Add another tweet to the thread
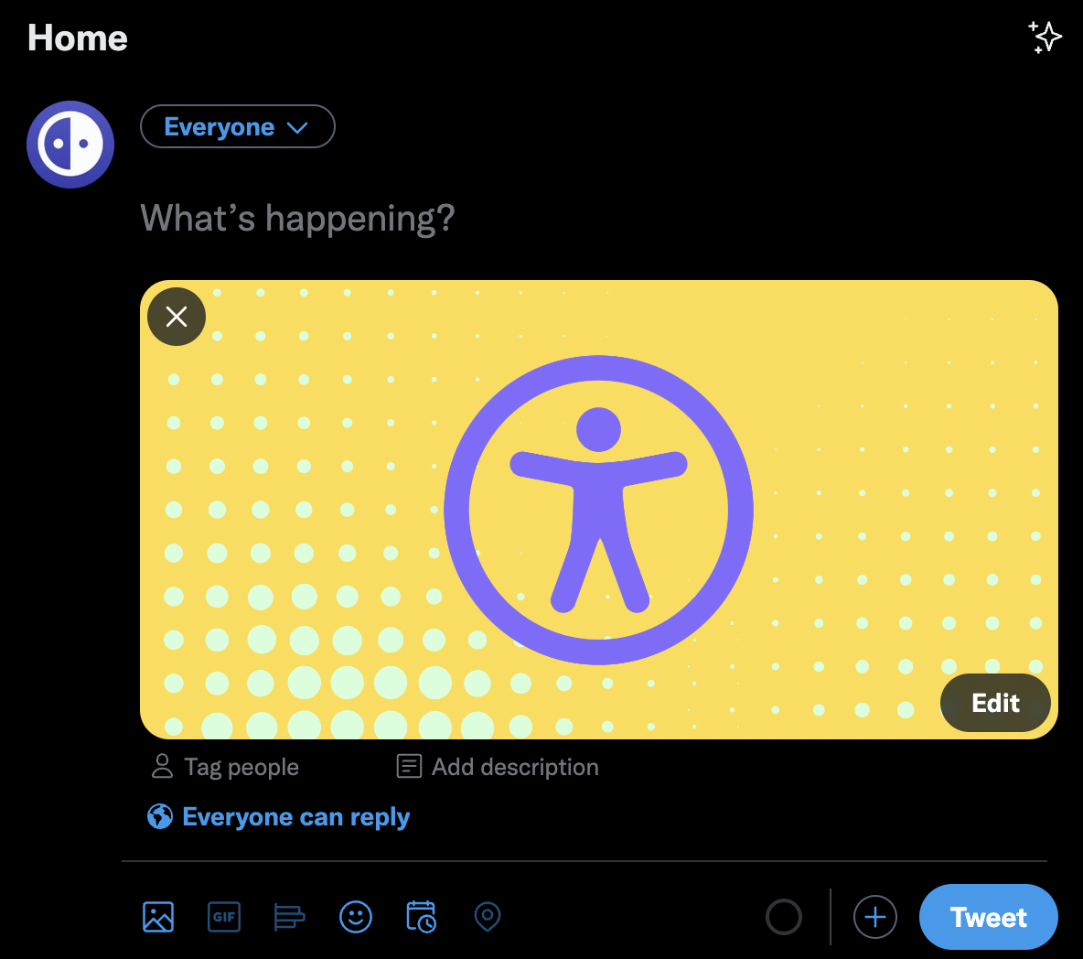 click(874, 917)
